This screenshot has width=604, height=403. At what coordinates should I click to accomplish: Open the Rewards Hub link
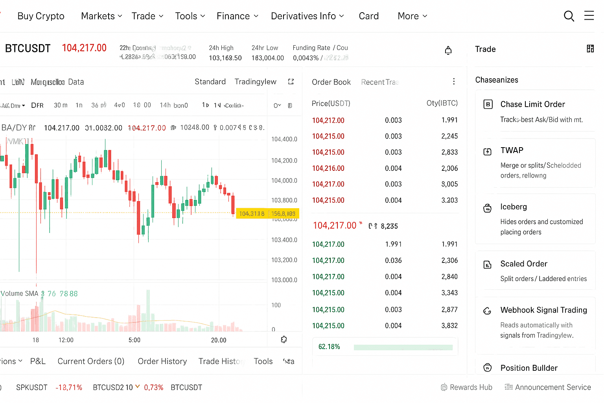pos(466,387)
